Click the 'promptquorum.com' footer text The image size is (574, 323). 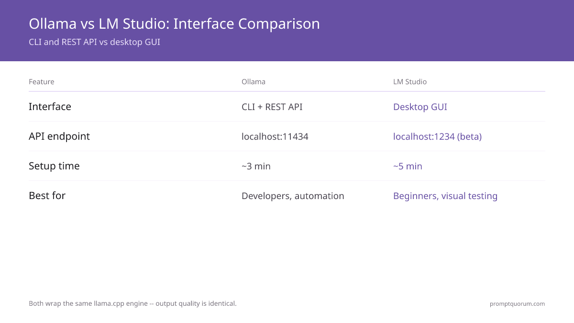coord(517,303)
